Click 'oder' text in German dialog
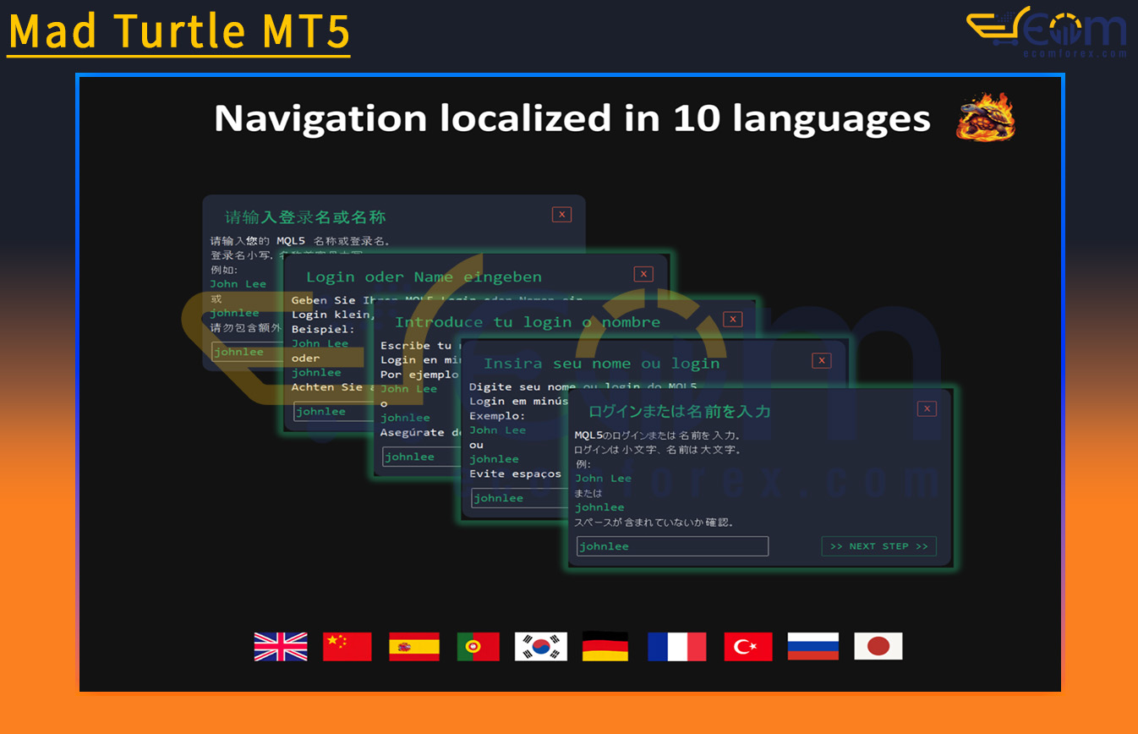Viewport: 1138px width, 734px height. 306,358
